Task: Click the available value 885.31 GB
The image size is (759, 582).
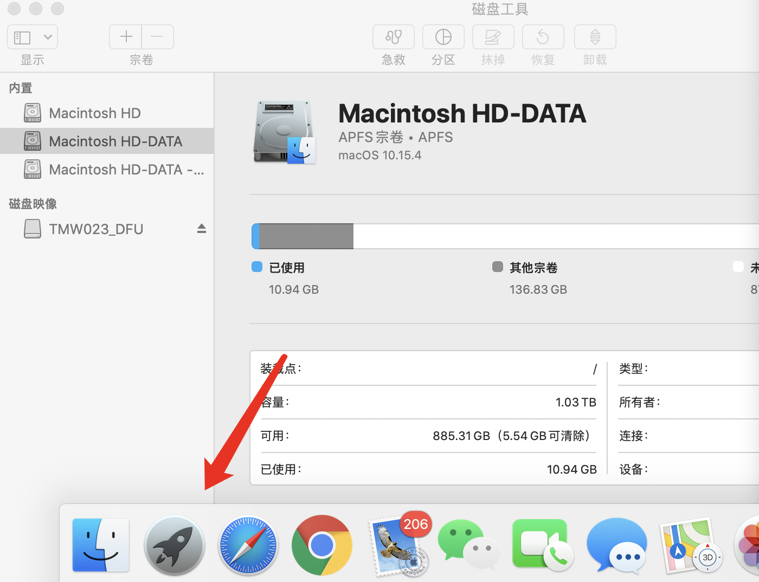Action: (461, 436)
